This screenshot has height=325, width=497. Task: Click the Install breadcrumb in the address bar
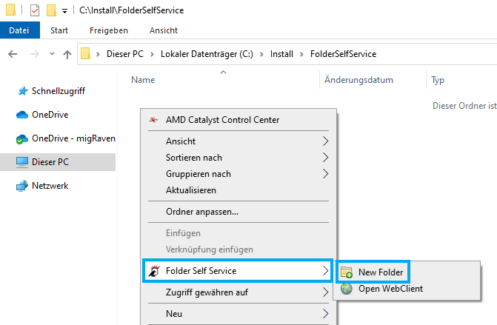[x=281, y=54]
